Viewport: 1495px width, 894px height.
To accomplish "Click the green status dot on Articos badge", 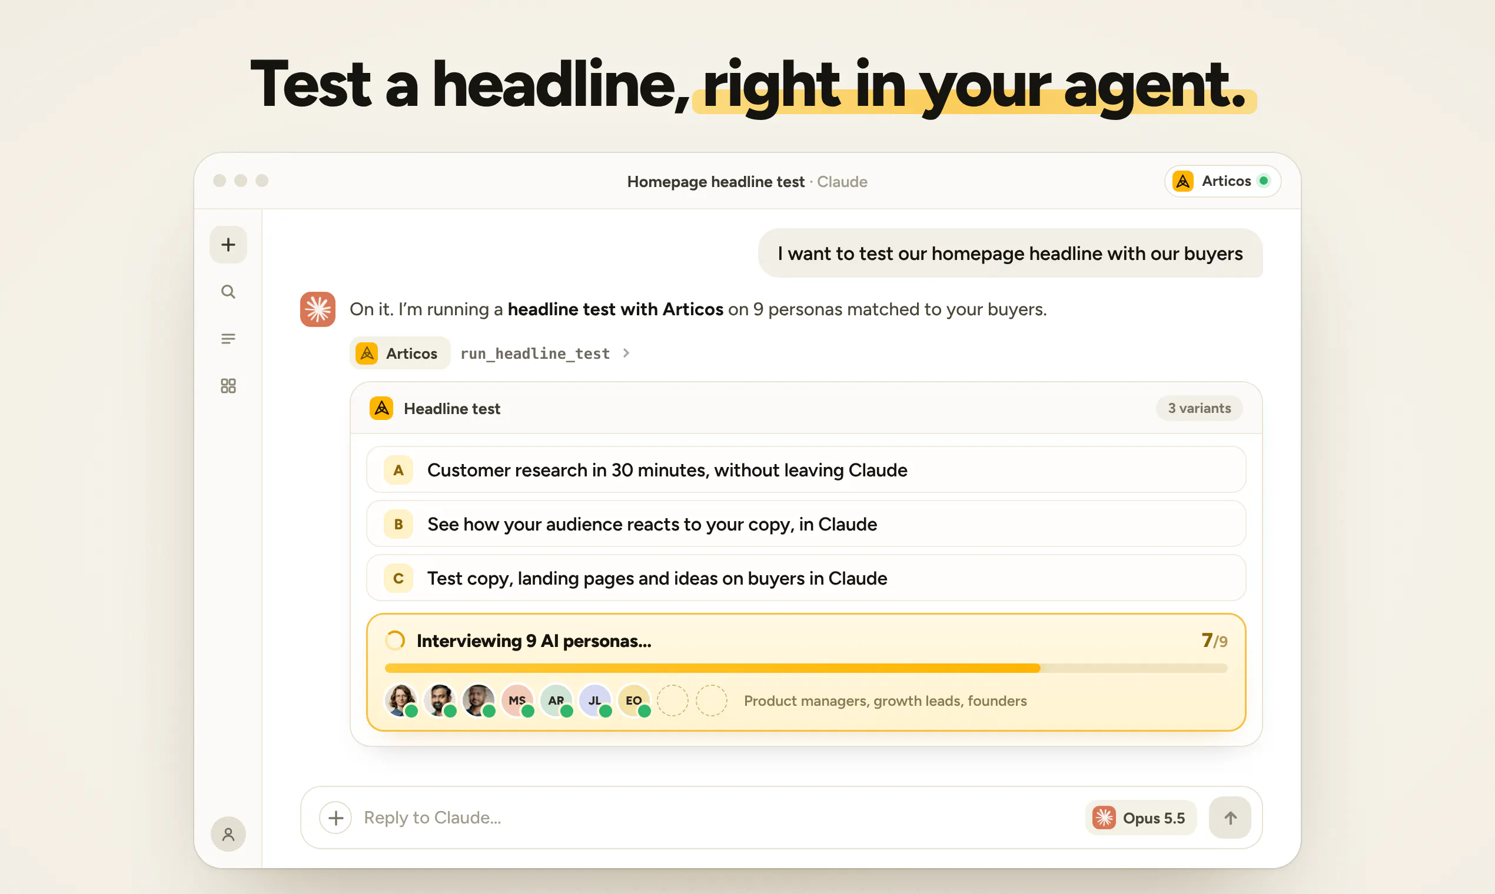I will tap(1264, 181).
